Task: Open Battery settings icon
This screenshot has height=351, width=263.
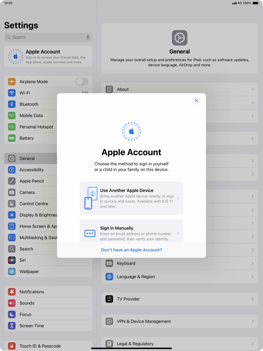Action: click(12, 138)
